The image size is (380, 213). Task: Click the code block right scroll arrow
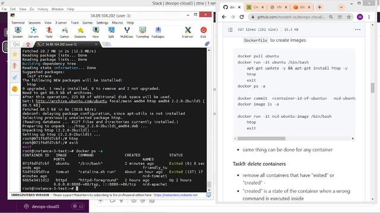tap(353, 138)
